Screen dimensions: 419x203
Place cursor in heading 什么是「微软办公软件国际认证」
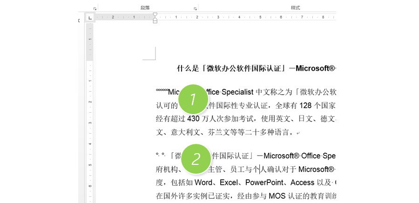[232, 68]
